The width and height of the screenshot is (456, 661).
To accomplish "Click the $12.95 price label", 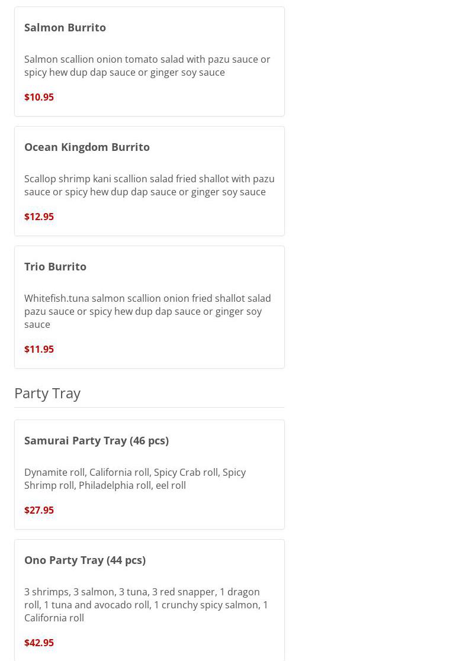I will pos(39,217).
